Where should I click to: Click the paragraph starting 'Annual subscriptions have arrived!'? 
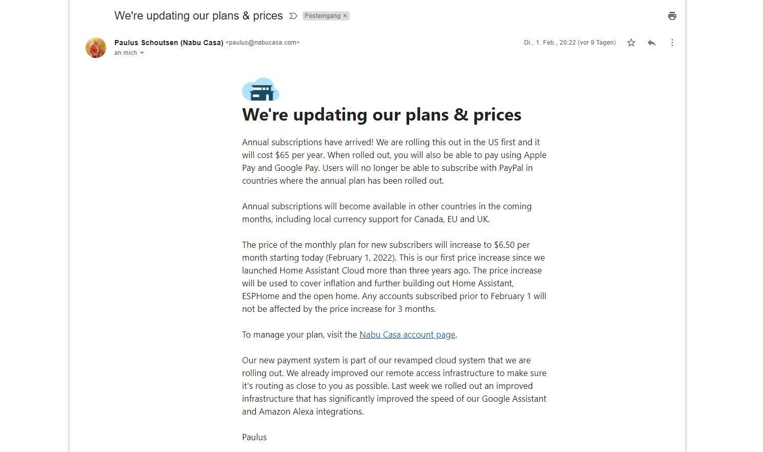point(394,161)
